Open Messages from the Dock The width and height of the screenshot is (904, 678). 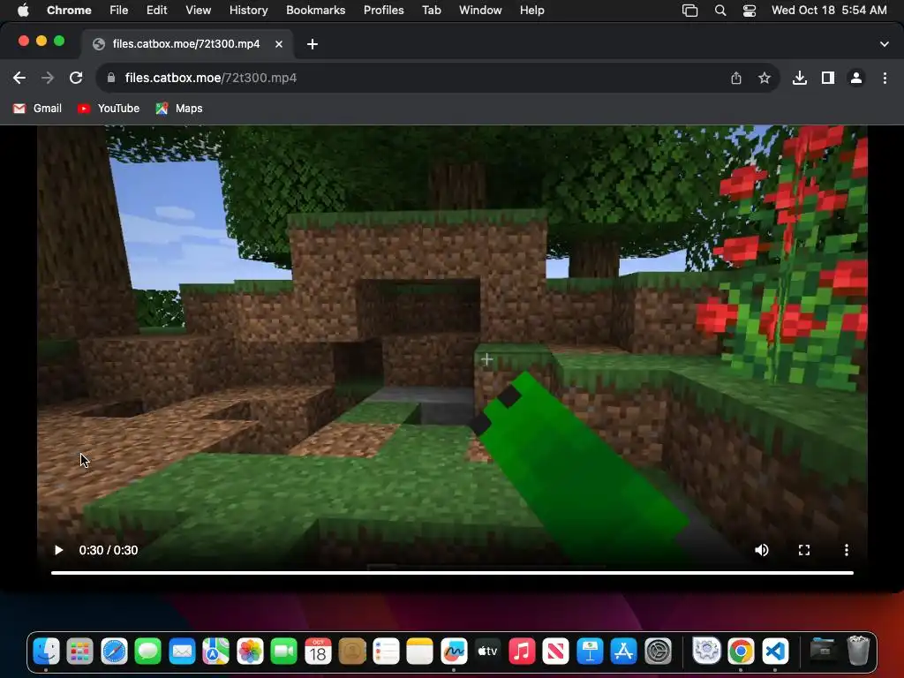[x=148, y=652]
